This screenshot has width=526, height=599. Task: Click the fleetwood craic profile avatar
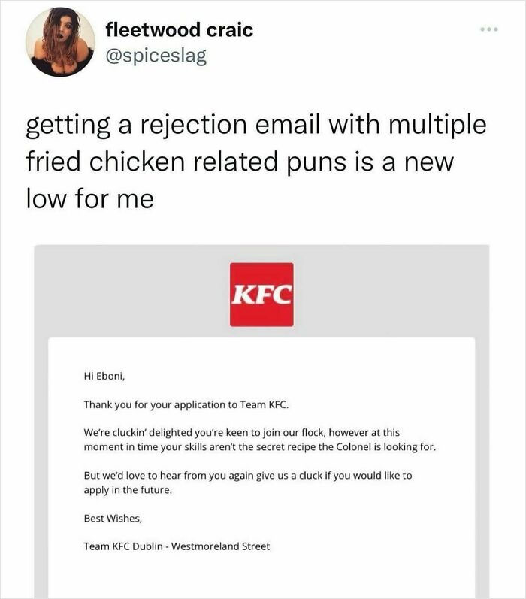pyautogui.click(x=60, y=42)
